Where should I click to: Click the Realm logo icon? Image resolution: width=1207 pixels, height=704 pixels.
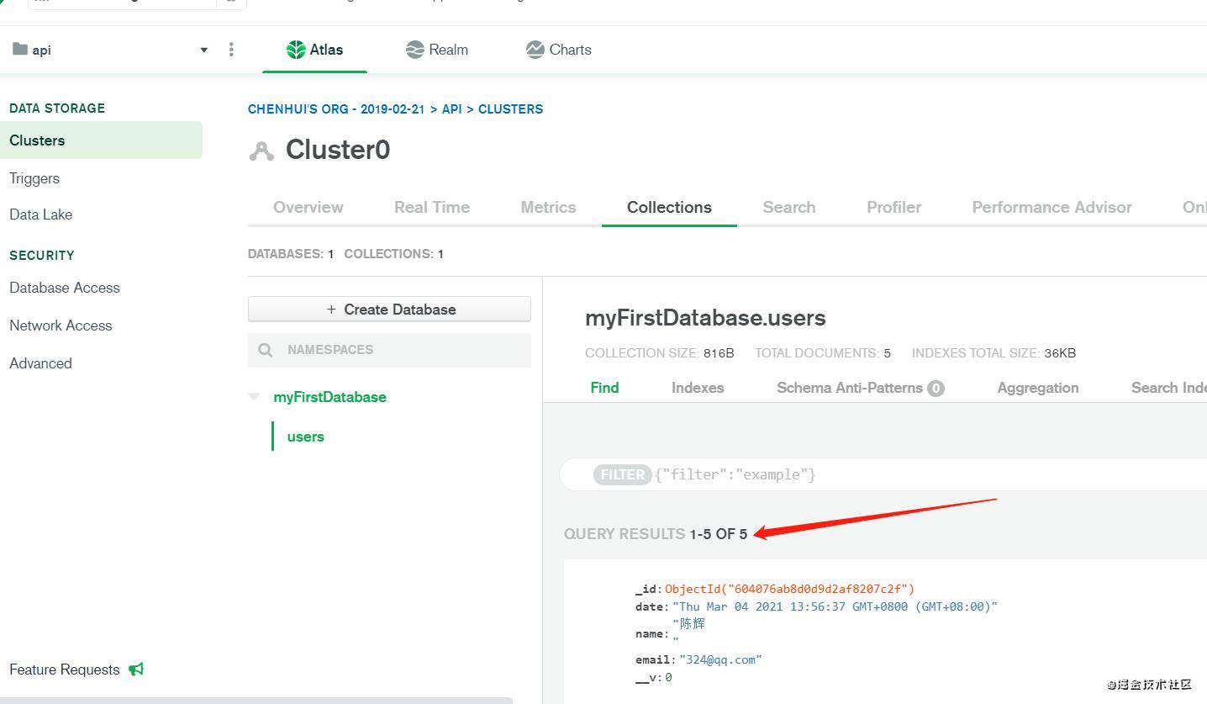[x=414, y=50]
